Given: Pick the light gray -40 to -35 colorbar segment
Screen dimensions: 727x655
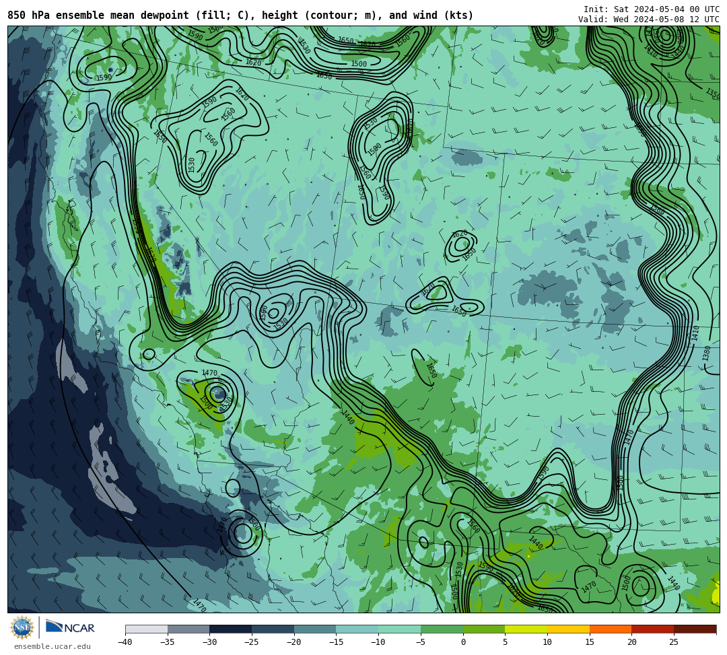Looking at the screenshot, I should click(x=147, y=629).
